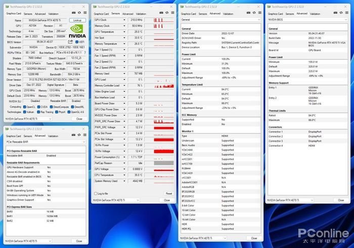354x248 pixels.
Task: Click the GPU name field in Graphics Card tab
Action: (x=45, y=20)
